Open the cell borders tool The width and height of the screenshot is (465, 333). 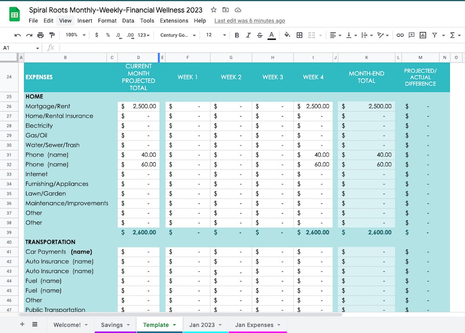coord(299,35)
